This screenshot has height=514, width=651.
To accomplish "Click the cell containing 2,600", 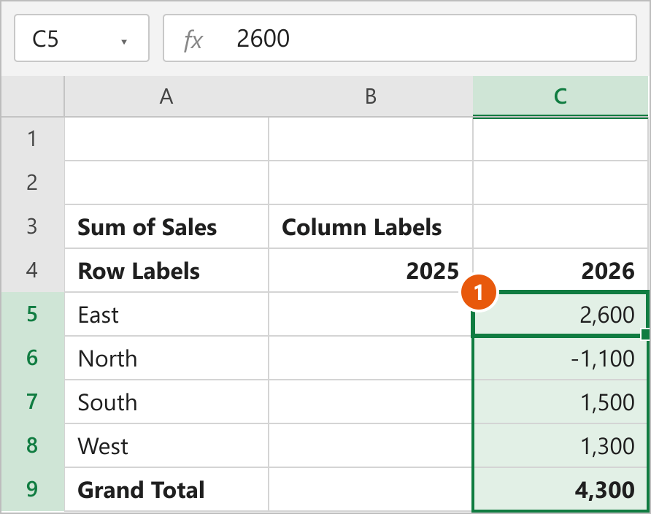I will coord(561,314).
